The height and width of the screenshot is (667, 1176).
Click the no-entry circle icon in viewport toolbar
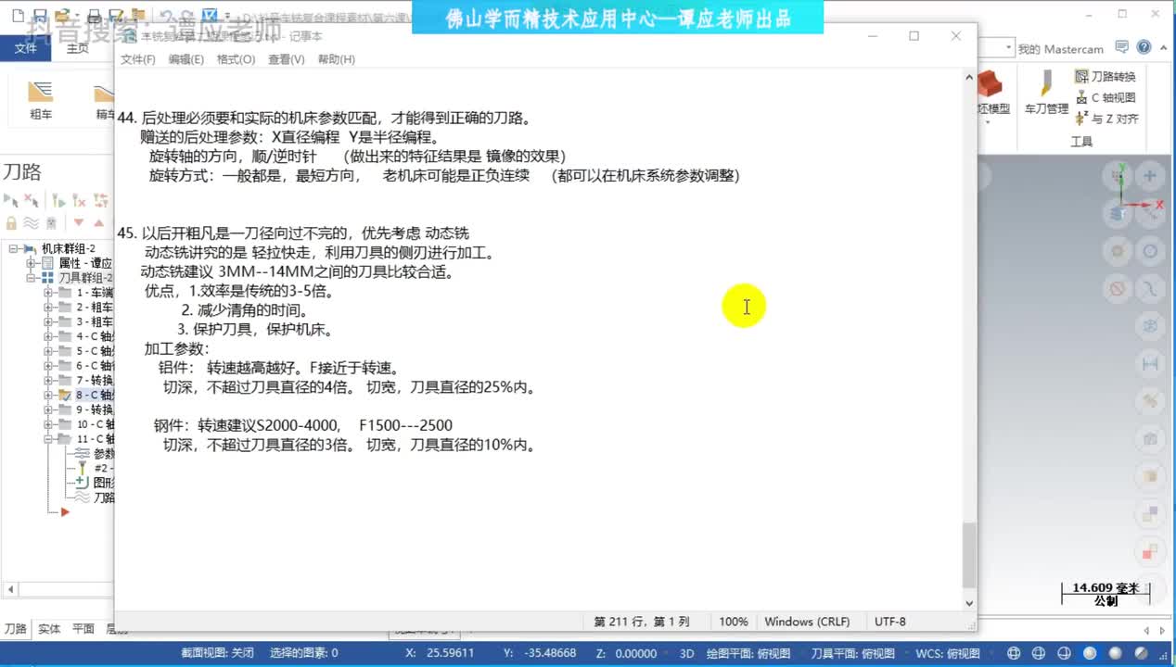1118,289
